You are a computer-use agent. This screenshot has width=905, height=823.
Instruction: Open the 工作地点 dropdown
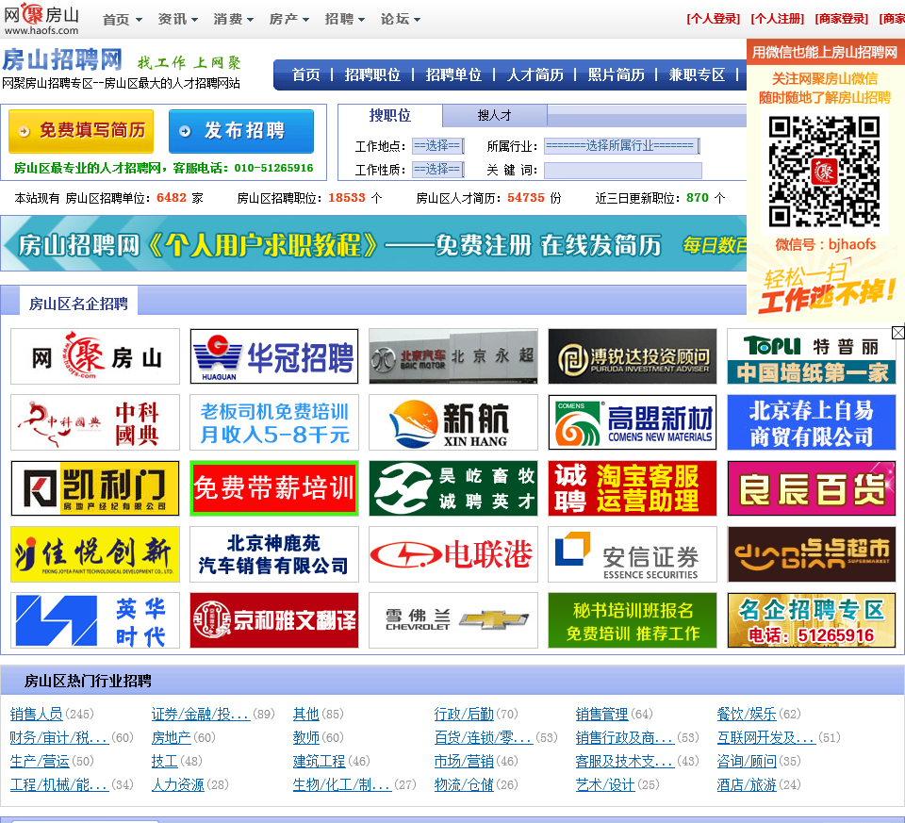(438, 146)
